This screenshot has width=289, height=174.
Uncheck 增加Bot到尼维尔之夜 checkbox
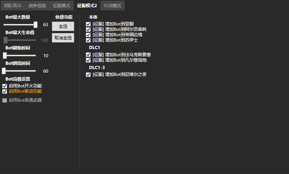pos(88,75)
